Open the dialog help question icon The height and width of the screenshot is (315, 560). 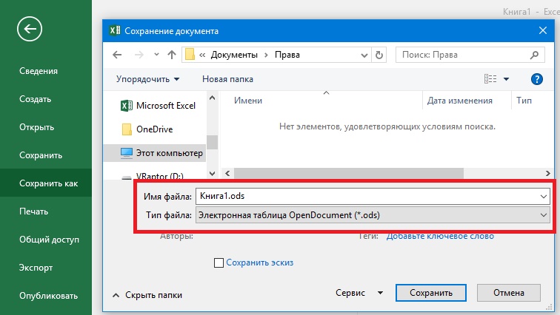[x=537, y=79]
